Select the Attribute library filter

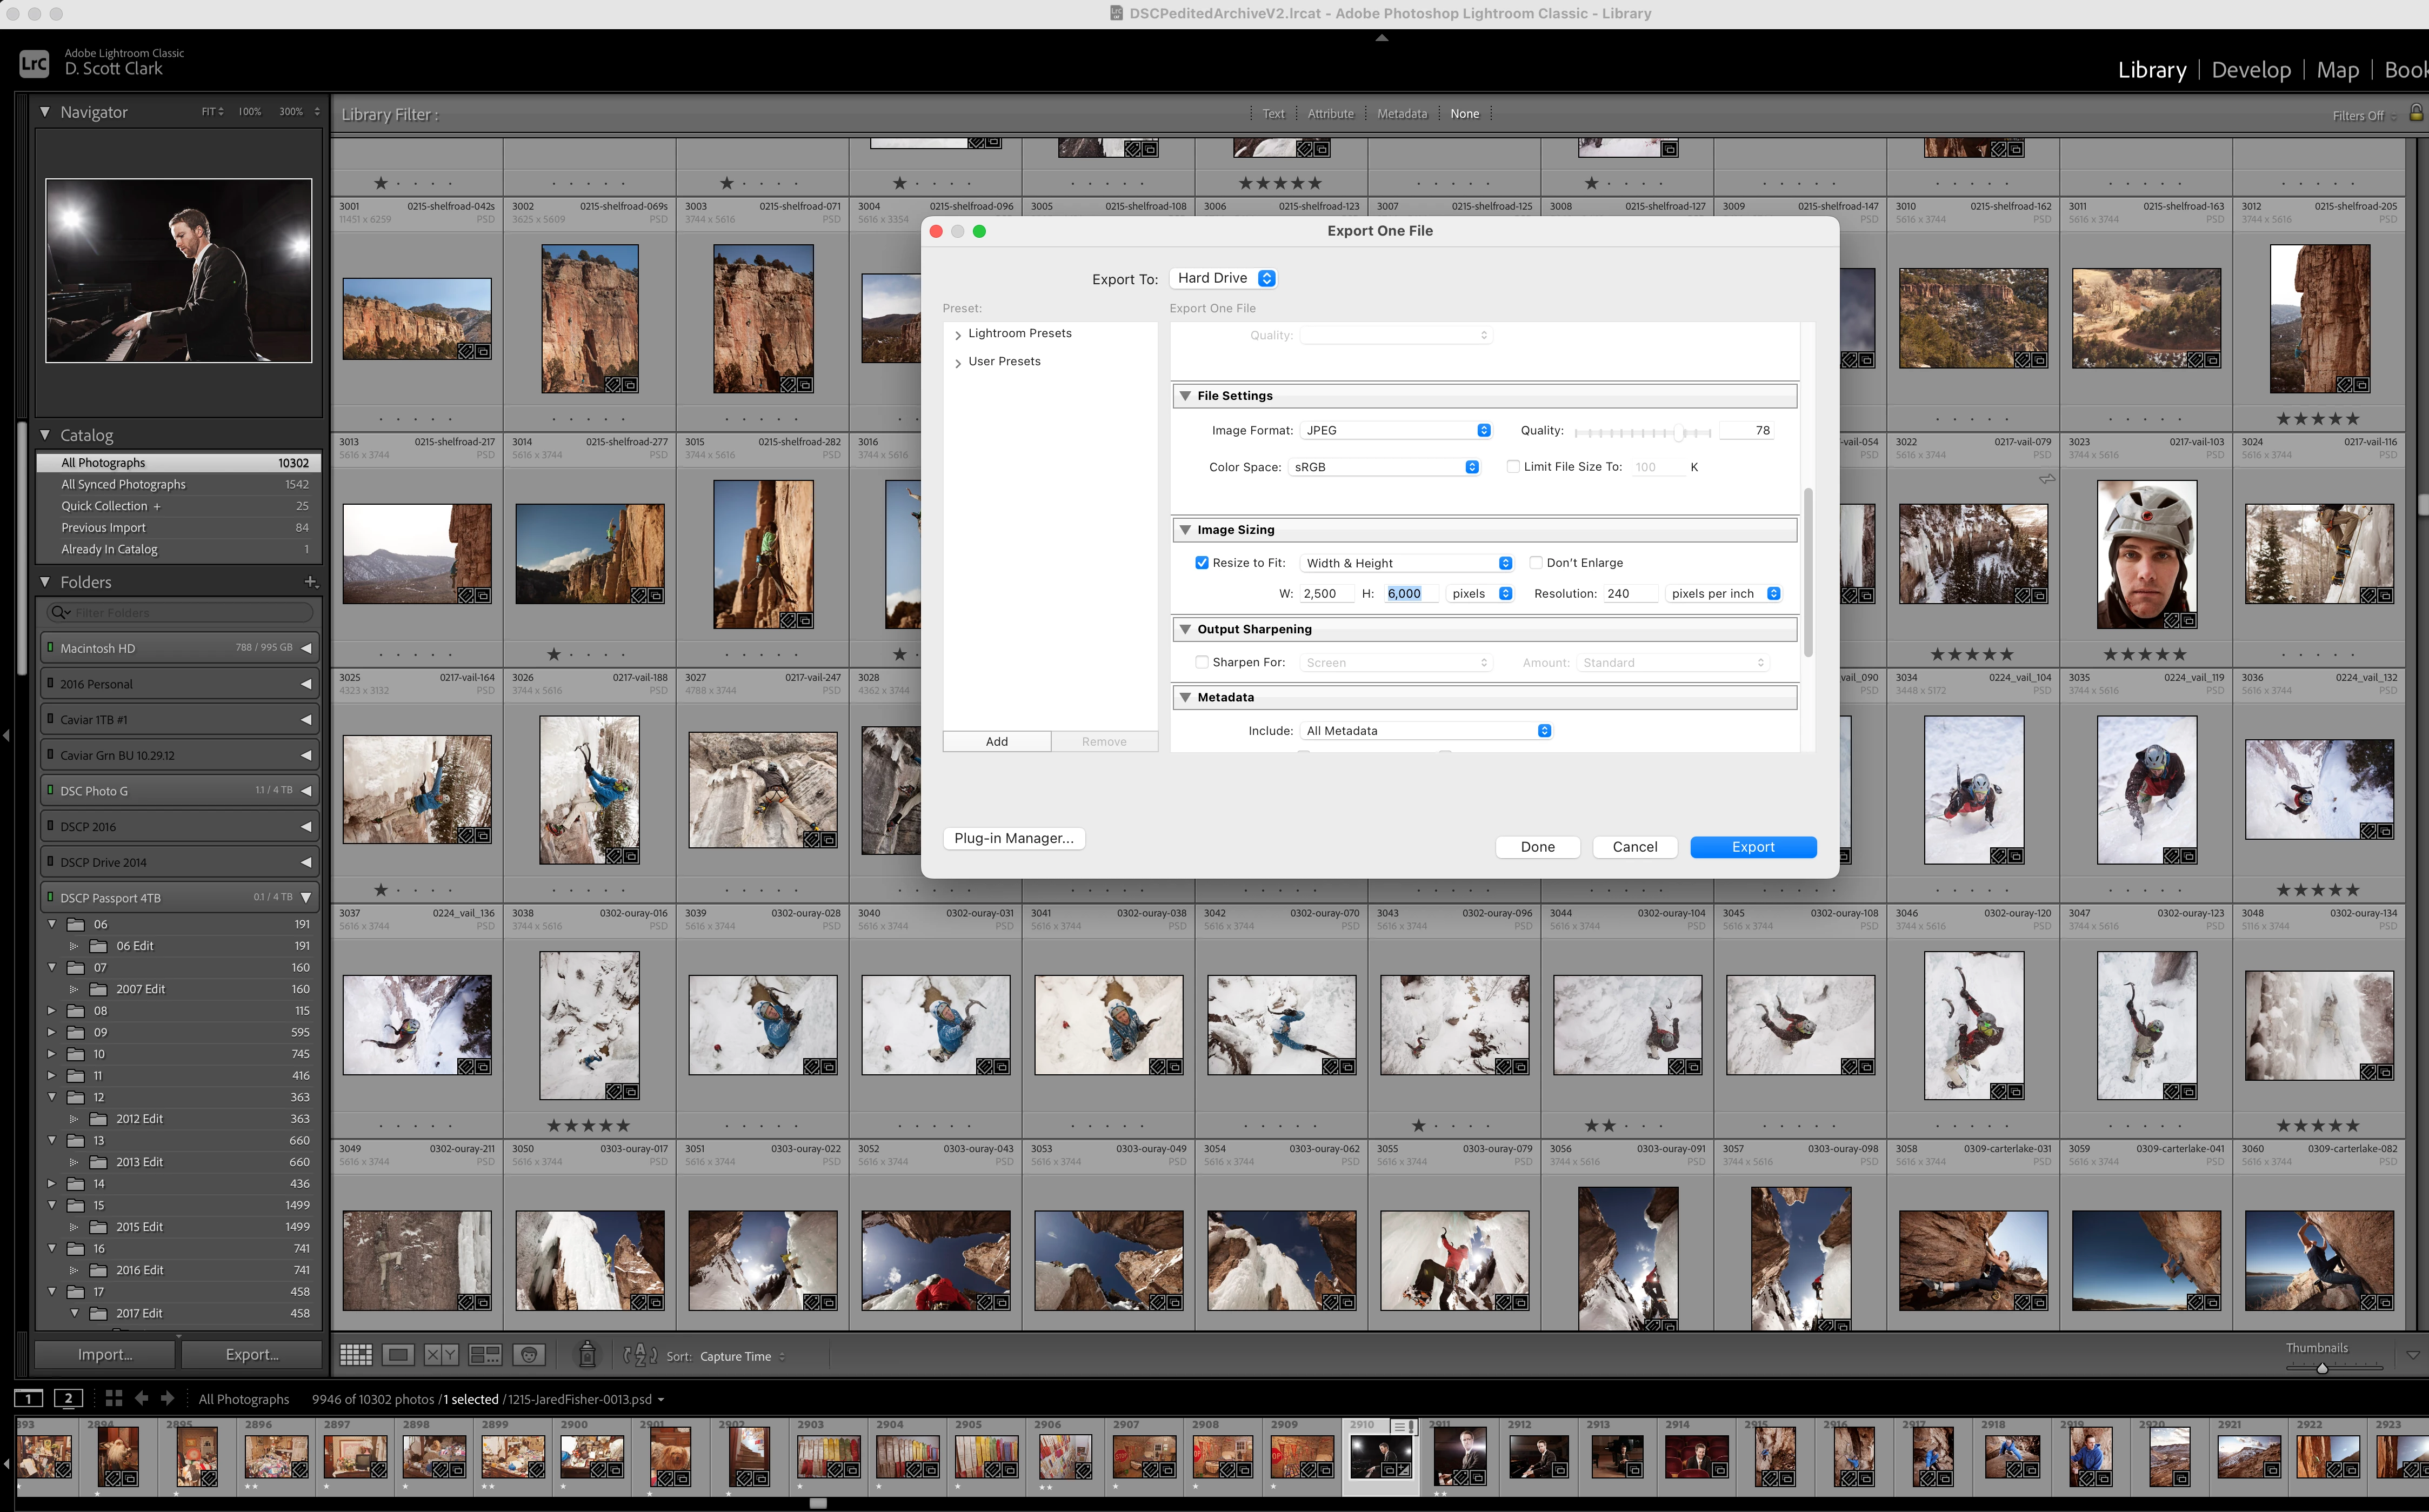click(1330, 114)
